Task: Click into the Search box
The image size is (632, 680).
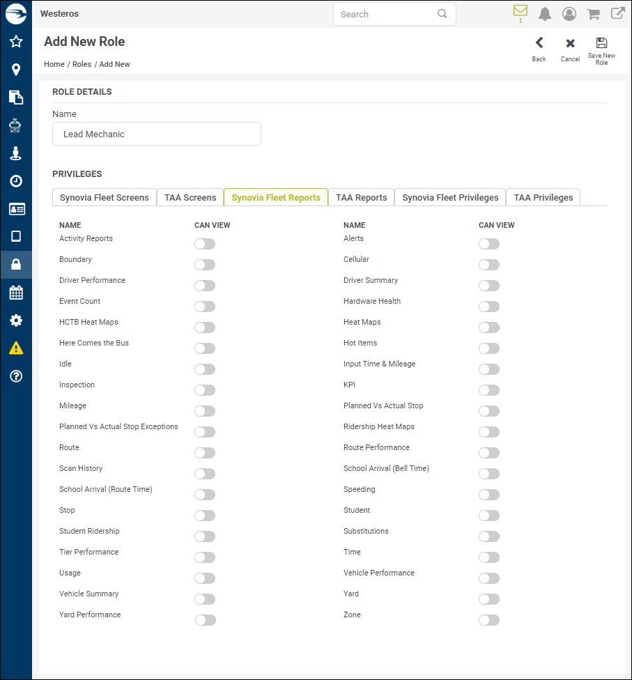Action: [x=394, y=14]
